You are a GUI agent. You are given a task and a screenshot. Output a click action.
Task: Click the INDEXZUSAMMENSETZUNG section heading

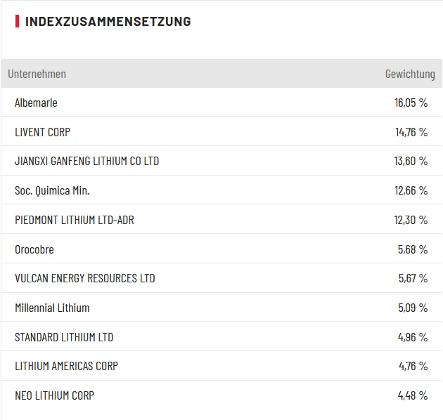108,21
